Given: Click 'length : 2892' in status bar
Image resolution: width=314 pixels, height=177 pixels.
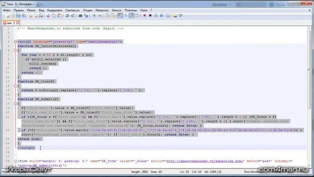Looking at the screenshot, I should point(139,172).
